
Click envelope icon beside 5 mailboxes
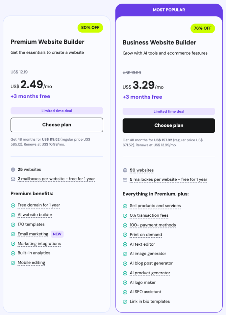[125, 180]
